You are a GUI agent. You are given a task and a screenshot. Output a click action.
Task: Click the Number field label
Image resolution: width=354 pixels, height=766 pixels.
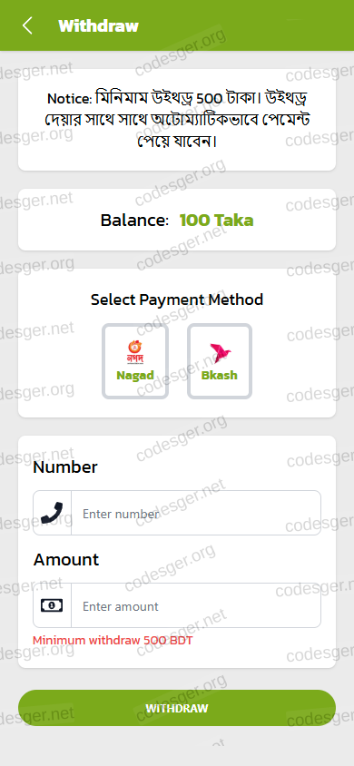65,467
